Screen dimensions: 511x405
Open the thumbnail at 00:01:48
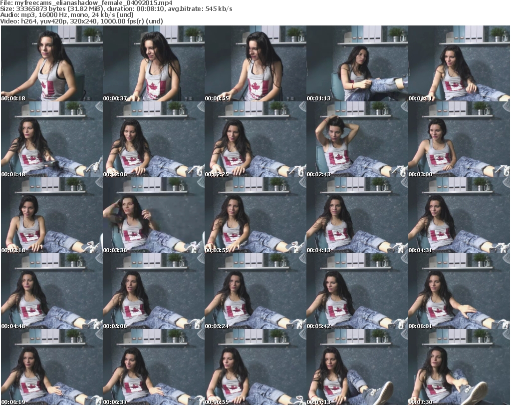click(x=52, y=139)
